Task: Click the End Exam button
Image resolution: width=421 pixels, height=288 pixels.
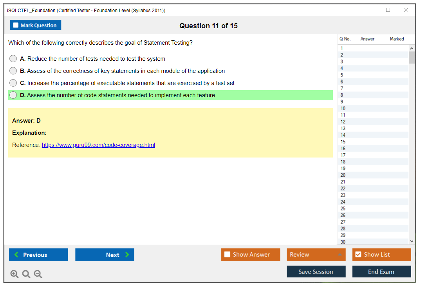Action: tap(381, 272)
